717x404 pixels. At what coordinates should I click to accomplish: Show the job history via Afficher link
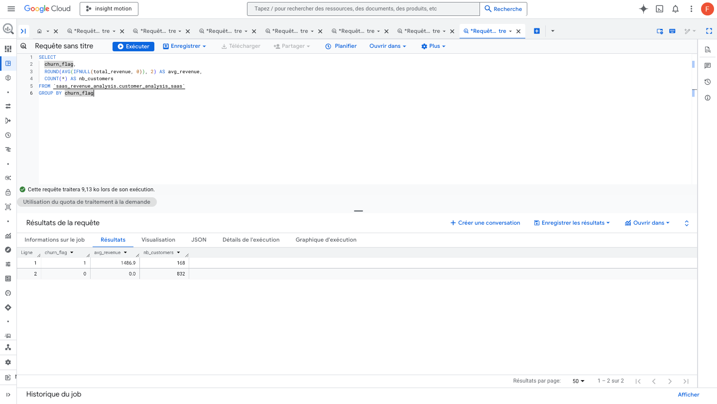pyautogui.click(x=688, y=394)
